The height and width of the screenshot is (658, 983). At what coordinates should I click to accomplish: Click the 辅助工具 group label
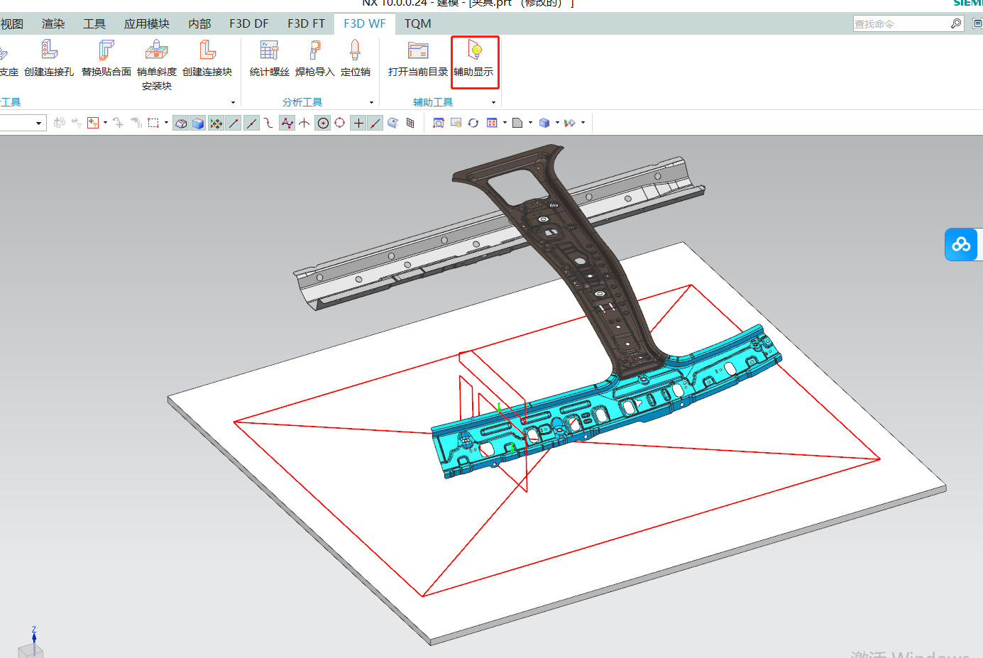(433, 102)
